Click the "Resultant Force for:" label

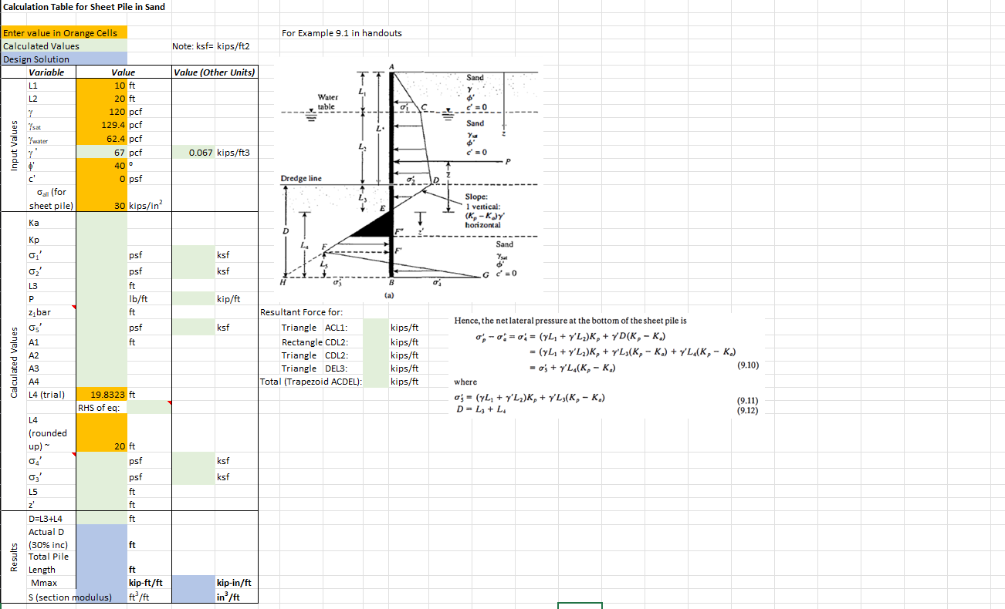[x=302, y=312]
